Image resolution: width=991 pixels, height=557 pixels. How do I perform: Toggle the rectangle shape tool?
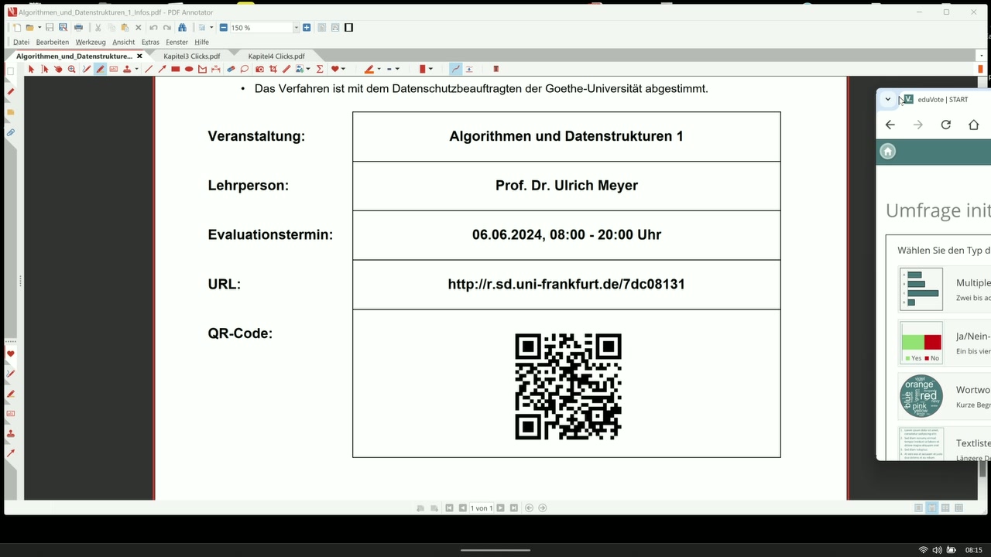pyautogui.click(x=174, y=69)
